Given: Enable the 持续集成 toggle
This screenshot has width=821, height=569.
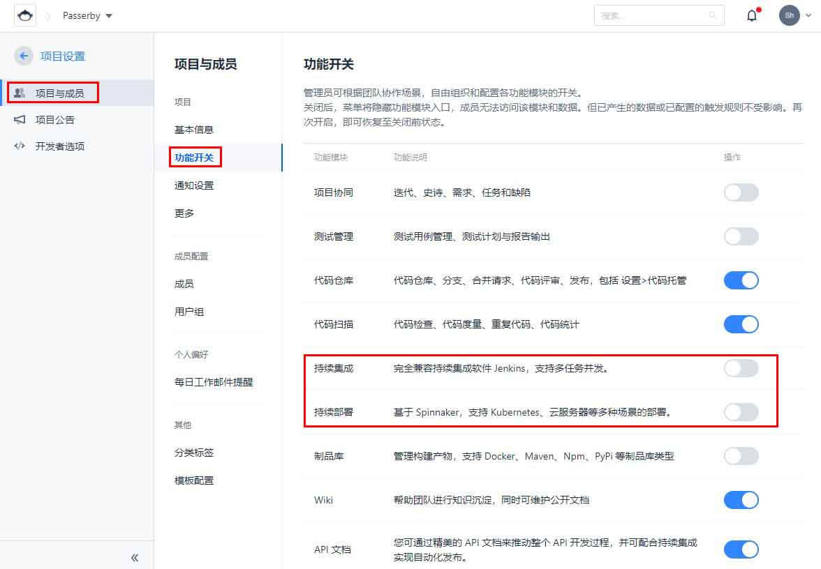Looking at the screenshot, I should (x=741, y=368).
